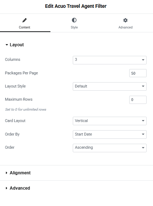153x206 pixels.
Task: Click the pencil Content icon
Action: [24, 20]
